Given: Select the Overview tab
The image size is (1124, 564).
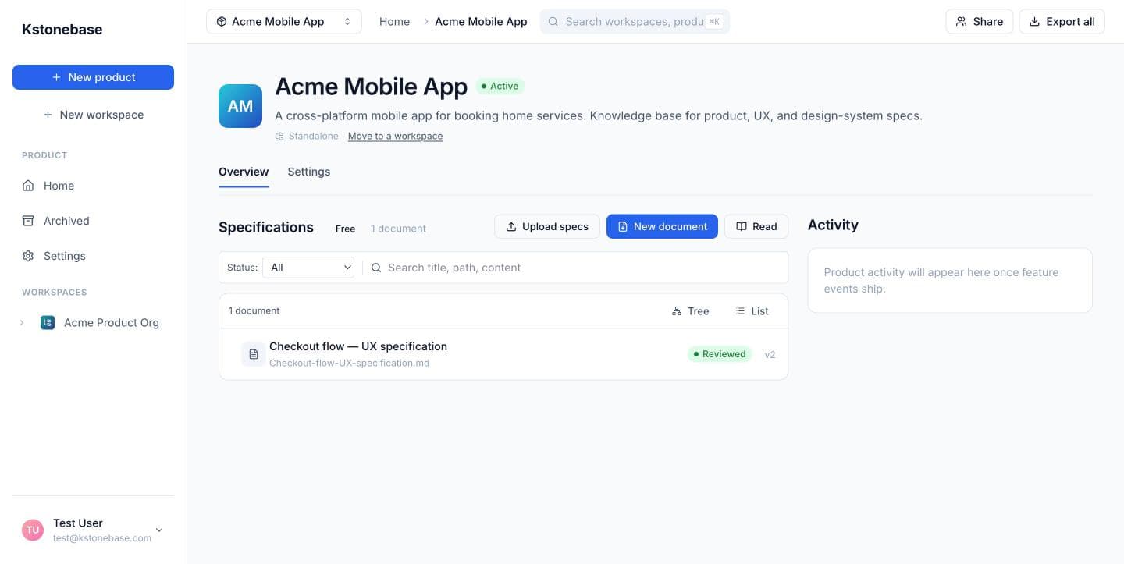Looking at the screenshot, I should coord(244,172).
